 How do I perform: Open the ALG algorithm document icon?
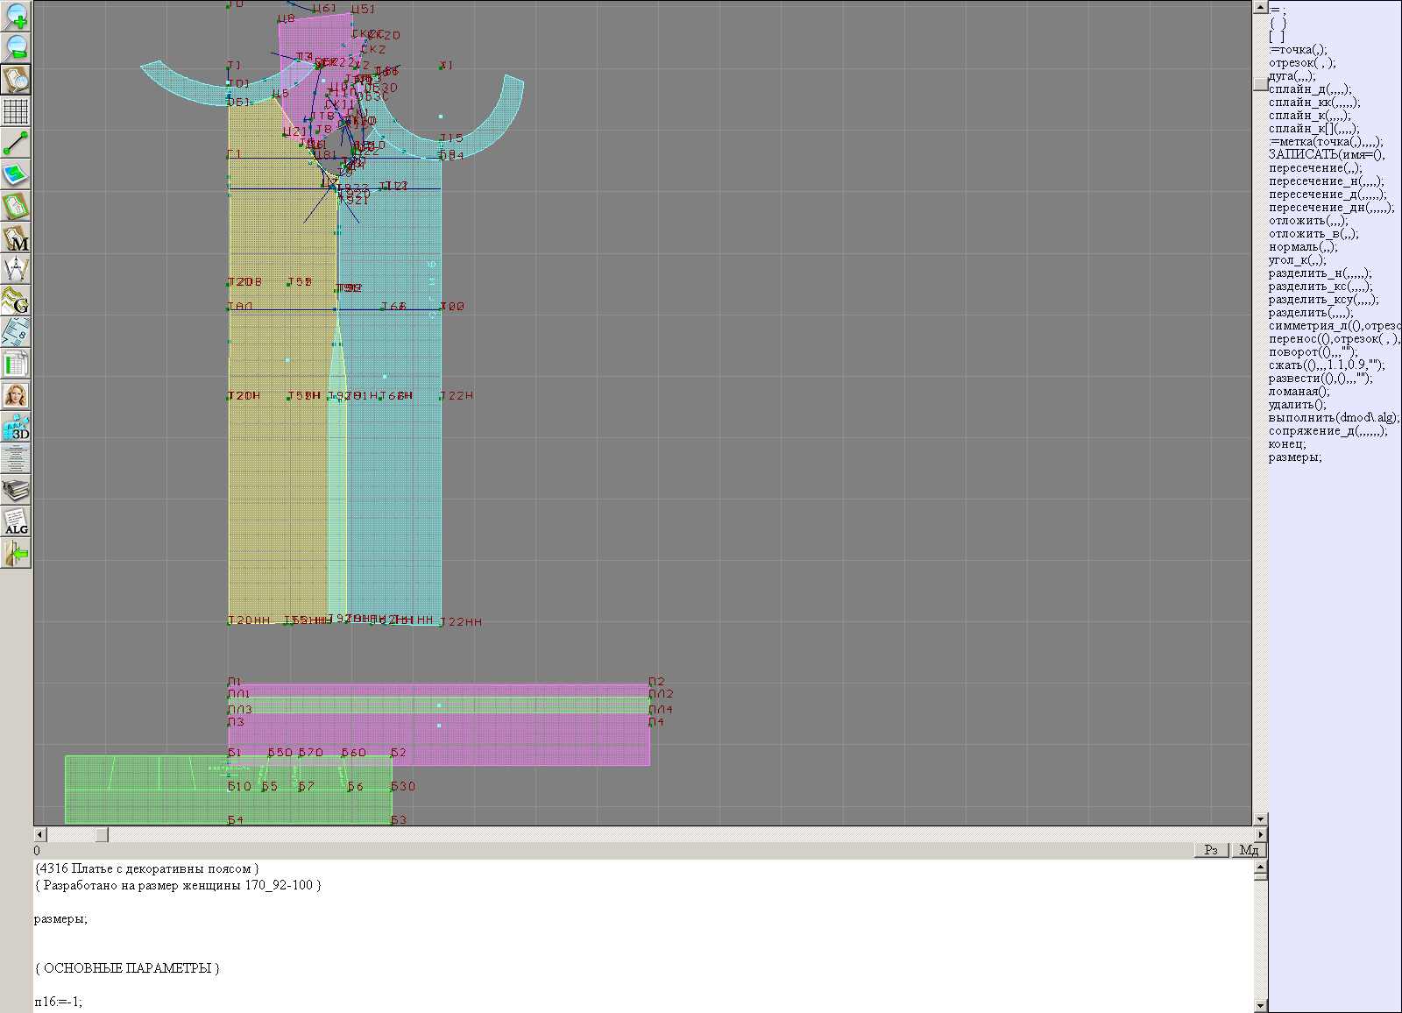(16, 521)
